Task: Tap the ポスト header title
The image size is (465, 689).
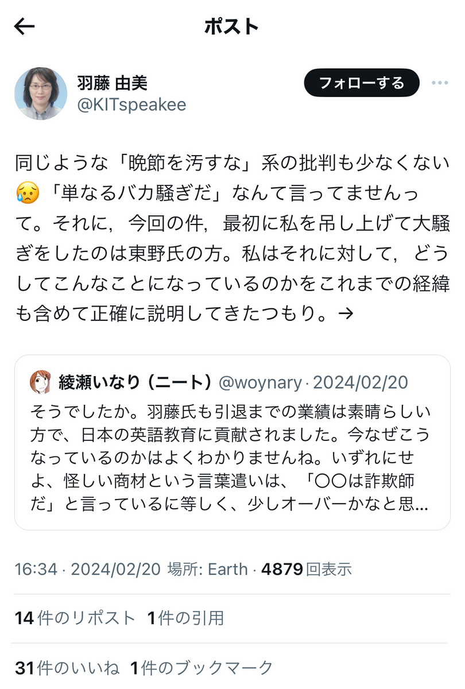Action: 232,27
